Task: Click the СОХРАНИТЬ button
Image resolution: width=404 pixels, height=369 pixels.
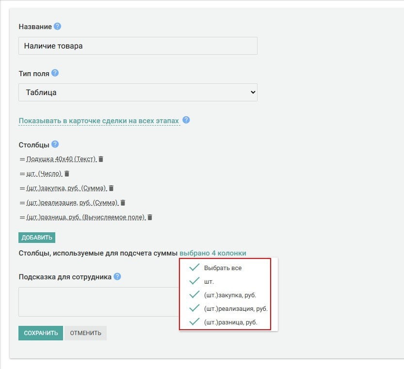Action: click(x=41, y=333)
